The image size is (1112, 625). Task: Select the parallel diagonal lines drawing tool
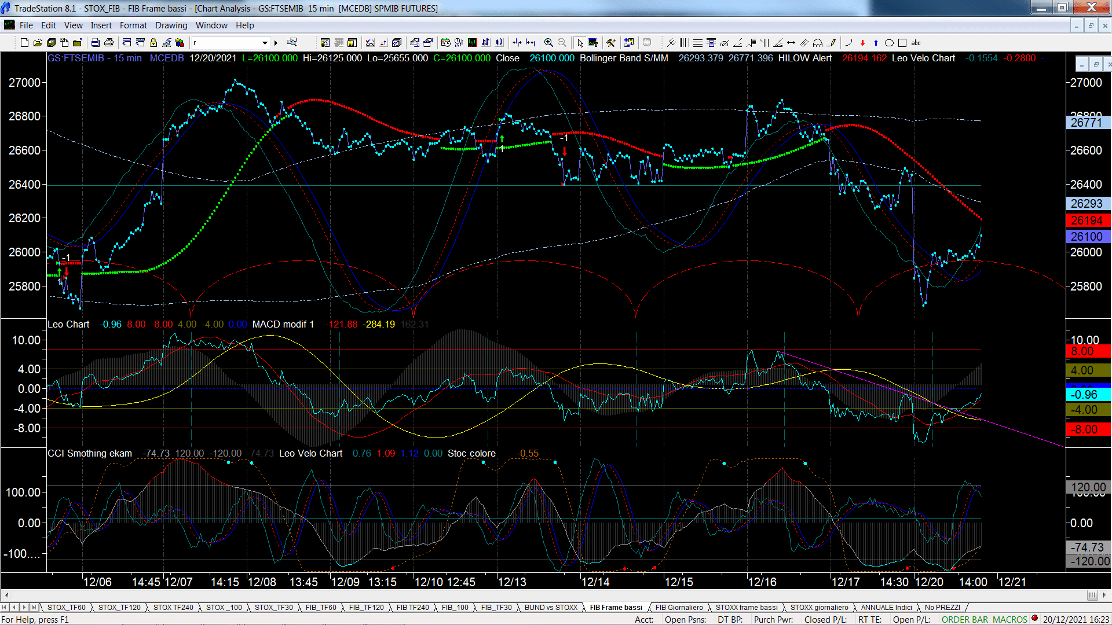pyautogui.click(x=804, y=43)
